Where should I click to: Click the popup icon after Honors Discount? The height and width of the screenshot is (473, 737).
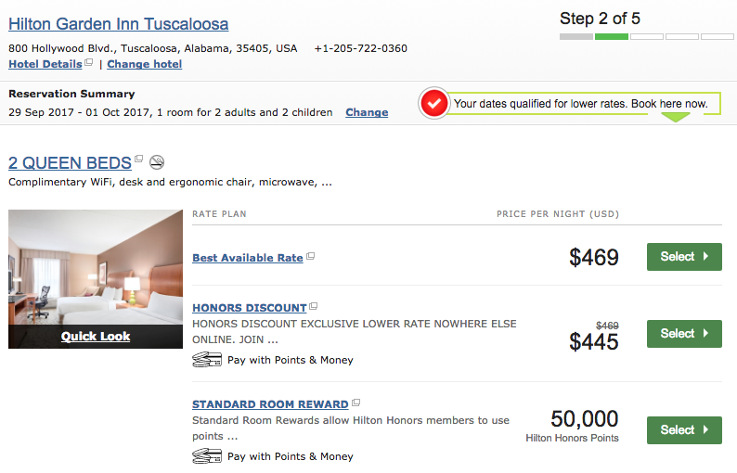click(x=314, y=306)
